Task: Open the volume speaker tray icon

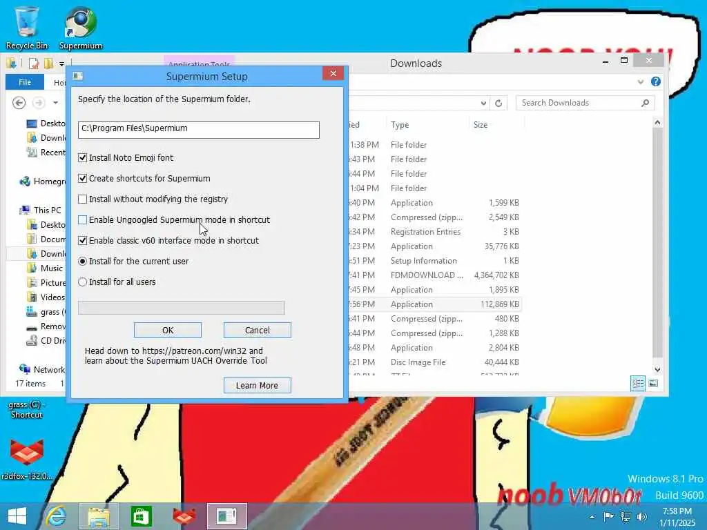Action: 642,516
